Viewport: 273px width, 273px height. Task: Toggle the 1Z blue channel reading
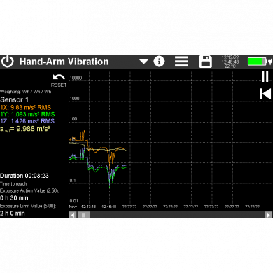tap(27, 121)
